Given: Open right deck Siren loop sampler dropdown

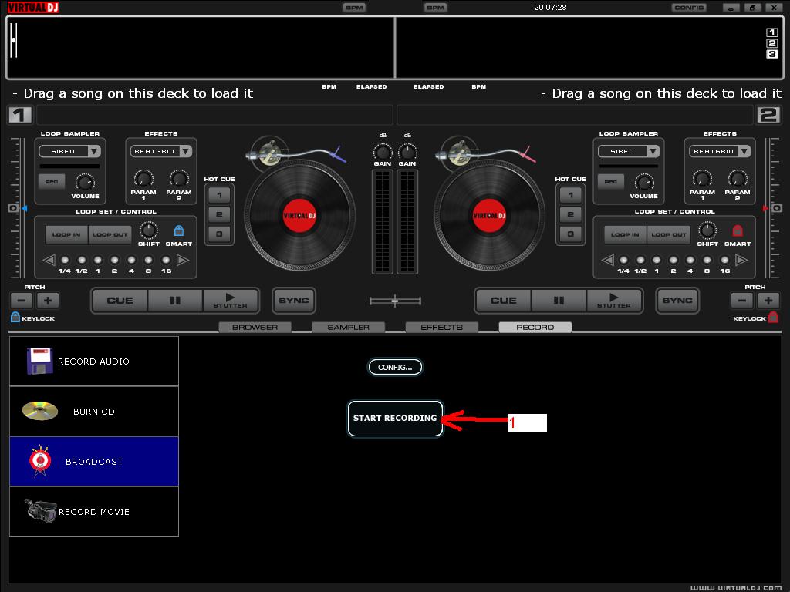Looking at the screenshot, I should (653, 151).
